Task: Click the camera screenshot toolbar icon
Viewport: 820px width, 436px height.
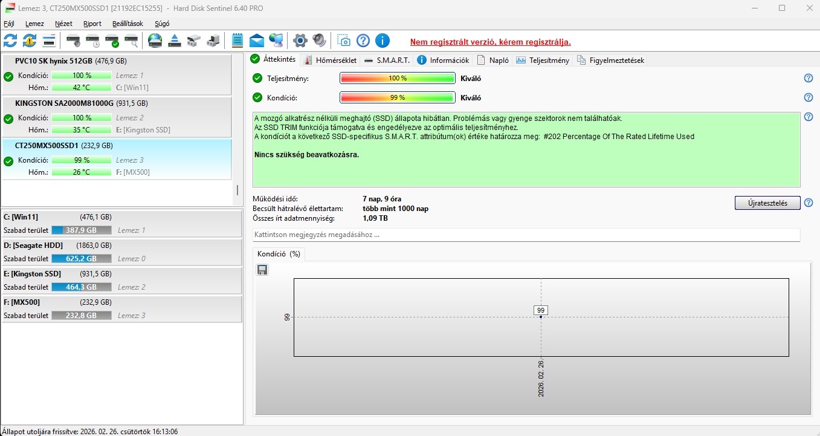Action: [x=344, y=41]
